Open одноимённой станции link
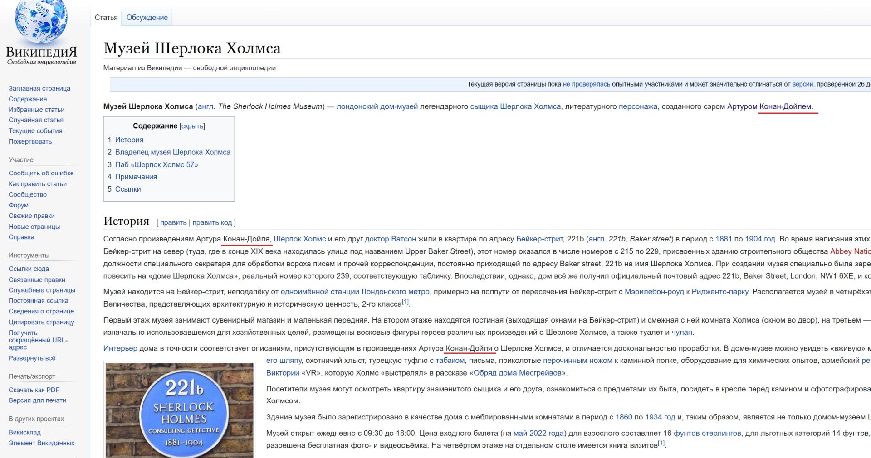The height and width of the screenshot is (458, 871). (x=320, y=292)
